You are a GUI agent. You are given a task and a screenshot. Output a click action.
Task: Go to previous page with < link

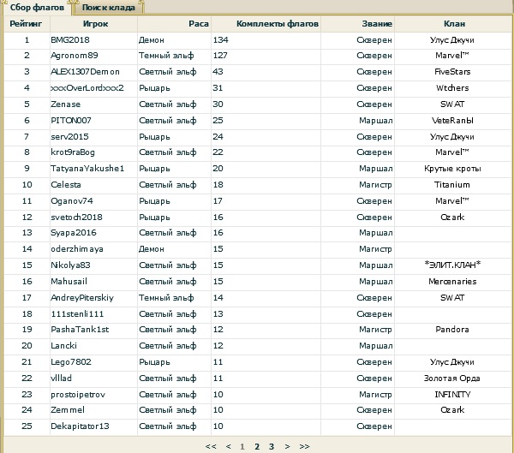coord(229,446)
